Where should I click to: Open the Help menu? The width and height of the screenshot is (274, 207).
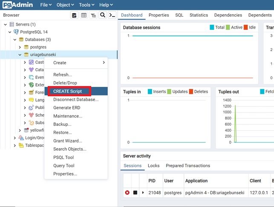pyautogui.click(x=106, y=5)
